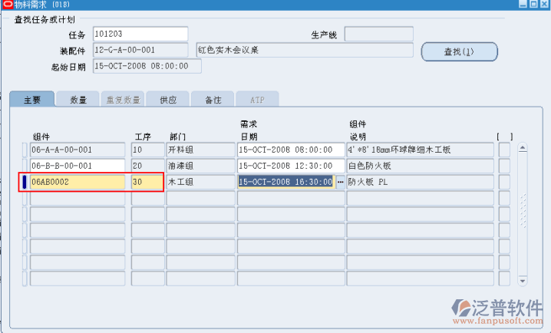551x333 pixels.
Task: Click the scroll up arrow of the table
Action: [x=523, y=147]
